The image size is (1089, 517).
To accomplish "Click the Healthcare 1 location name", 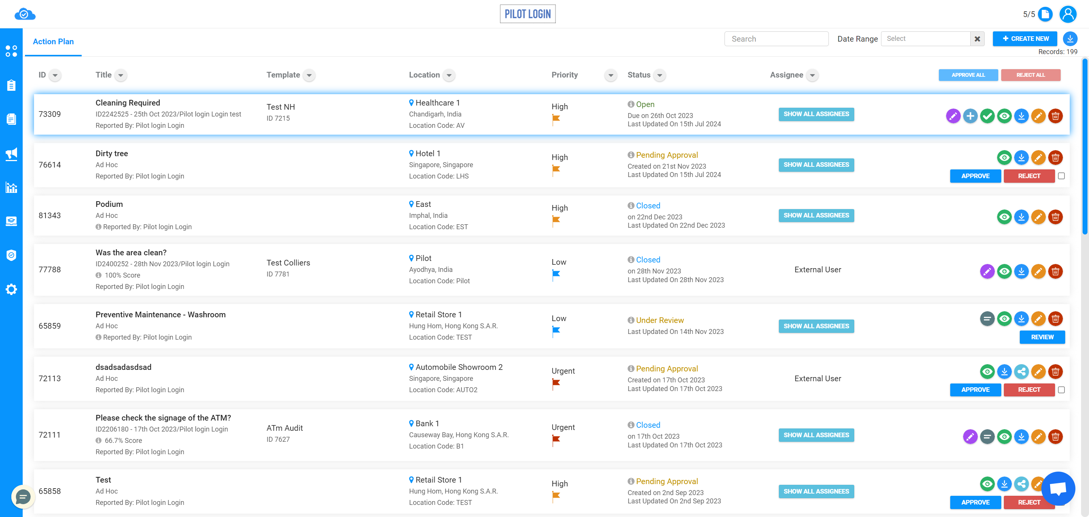I will 437,103.
